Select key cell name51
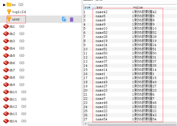 (102, 49)
